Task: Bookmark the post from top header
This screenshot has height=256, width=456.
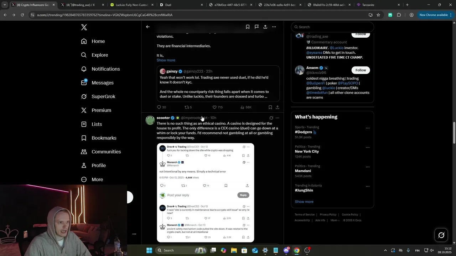Action: (x=248, y=27)
